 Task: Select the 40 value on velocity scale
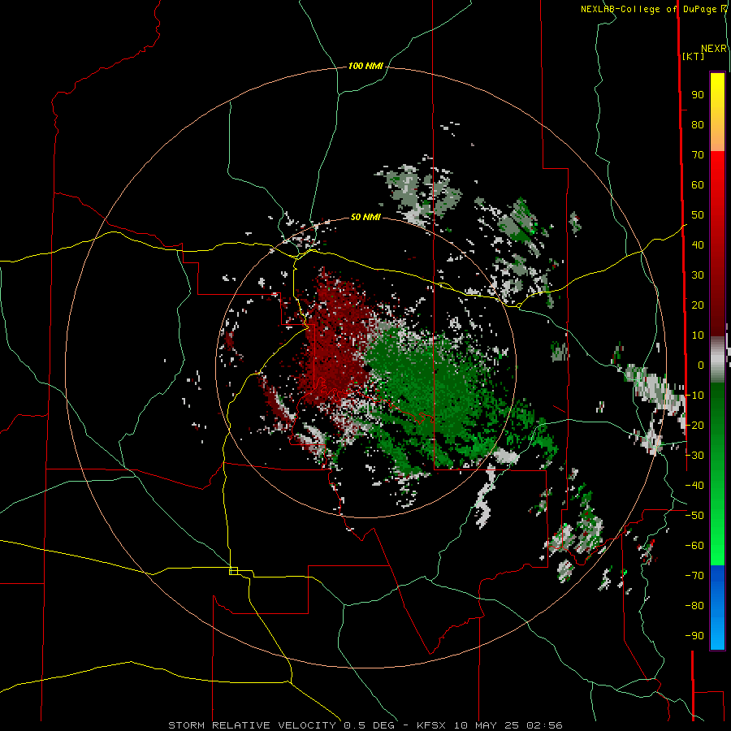698,245
